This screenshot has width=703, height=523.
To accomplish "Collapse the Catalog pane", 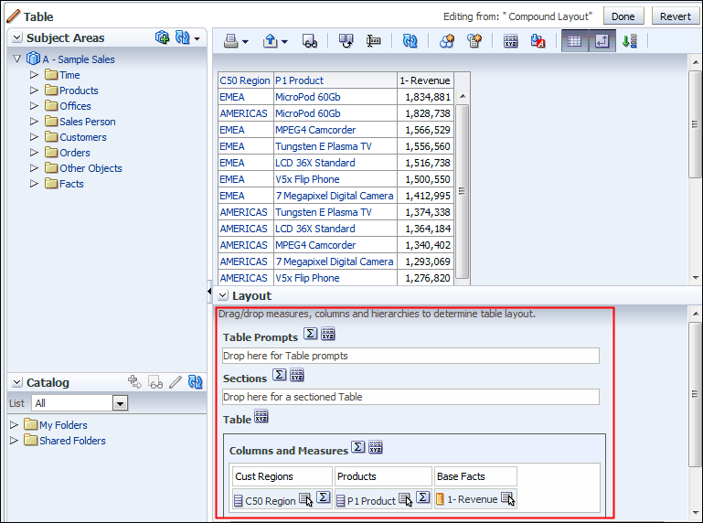I will click(x=17, y=382).
